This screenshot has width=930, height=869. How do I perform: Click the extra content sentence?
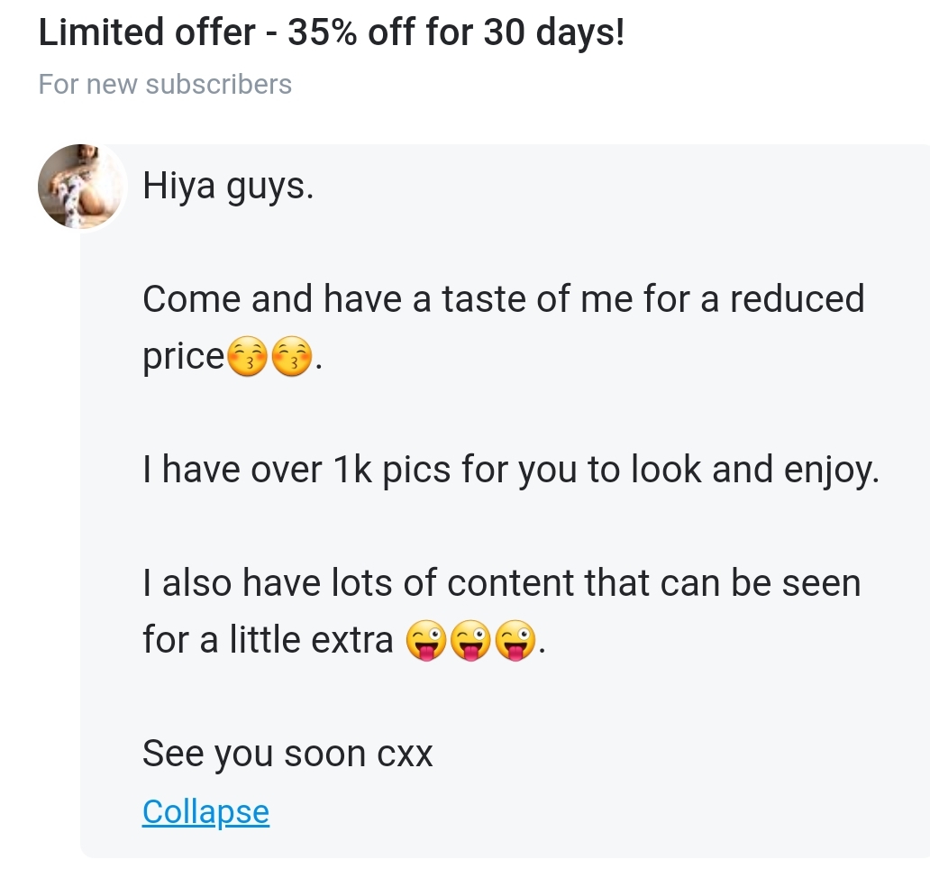click(x=501, y=582)
